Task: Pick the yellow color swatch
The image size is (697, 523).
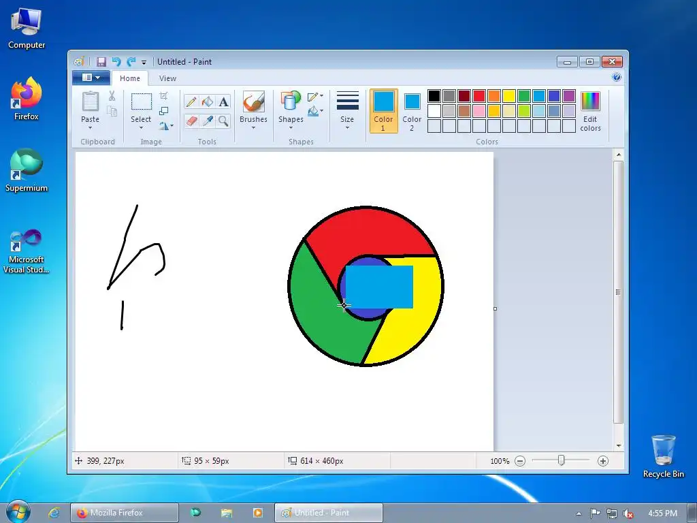Action: [x=509, y=95]
